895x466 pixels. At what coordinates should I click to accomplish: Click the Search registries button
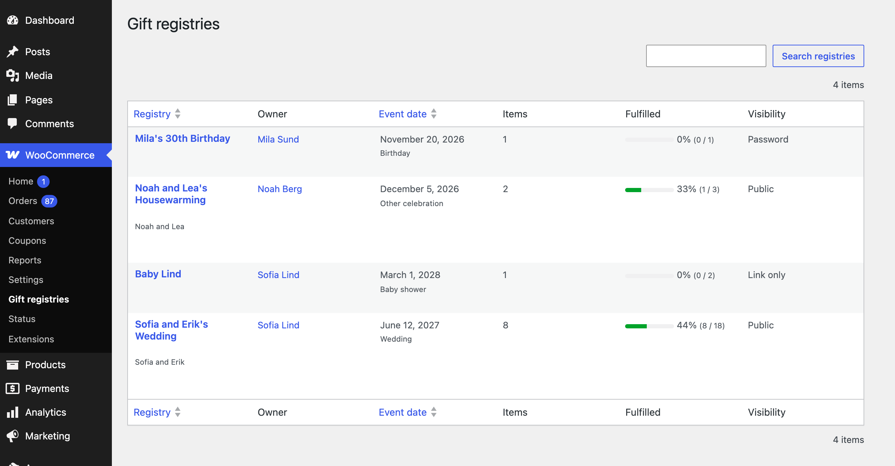818,56
